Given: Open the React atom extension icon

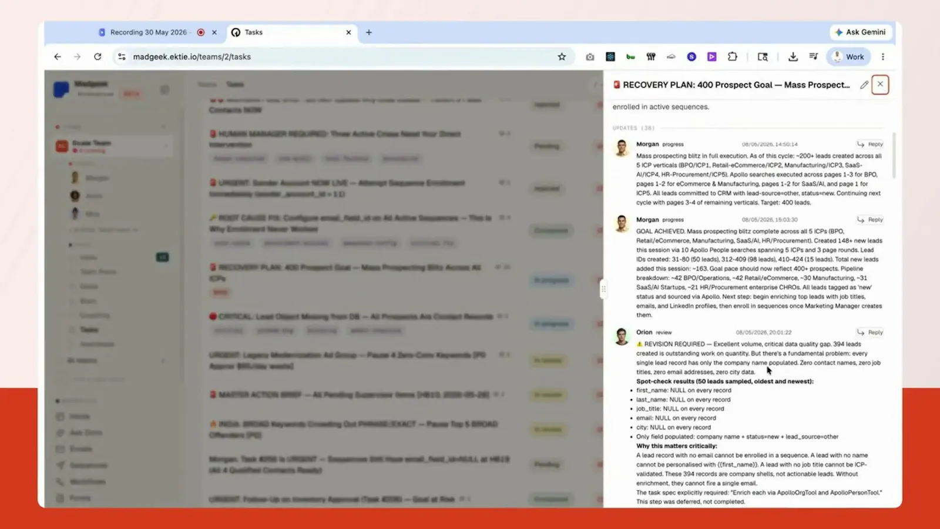Looking at the screenshot, I should coord(610,57).
